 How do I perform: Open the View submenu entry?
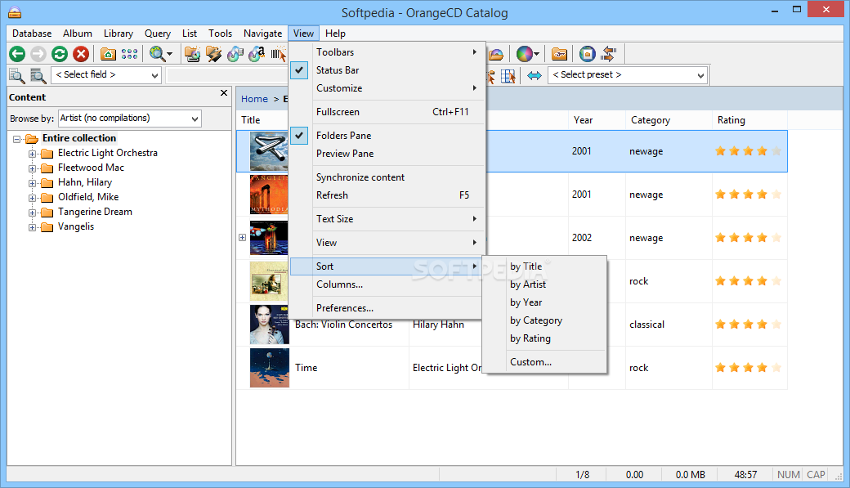coord(387,243)
